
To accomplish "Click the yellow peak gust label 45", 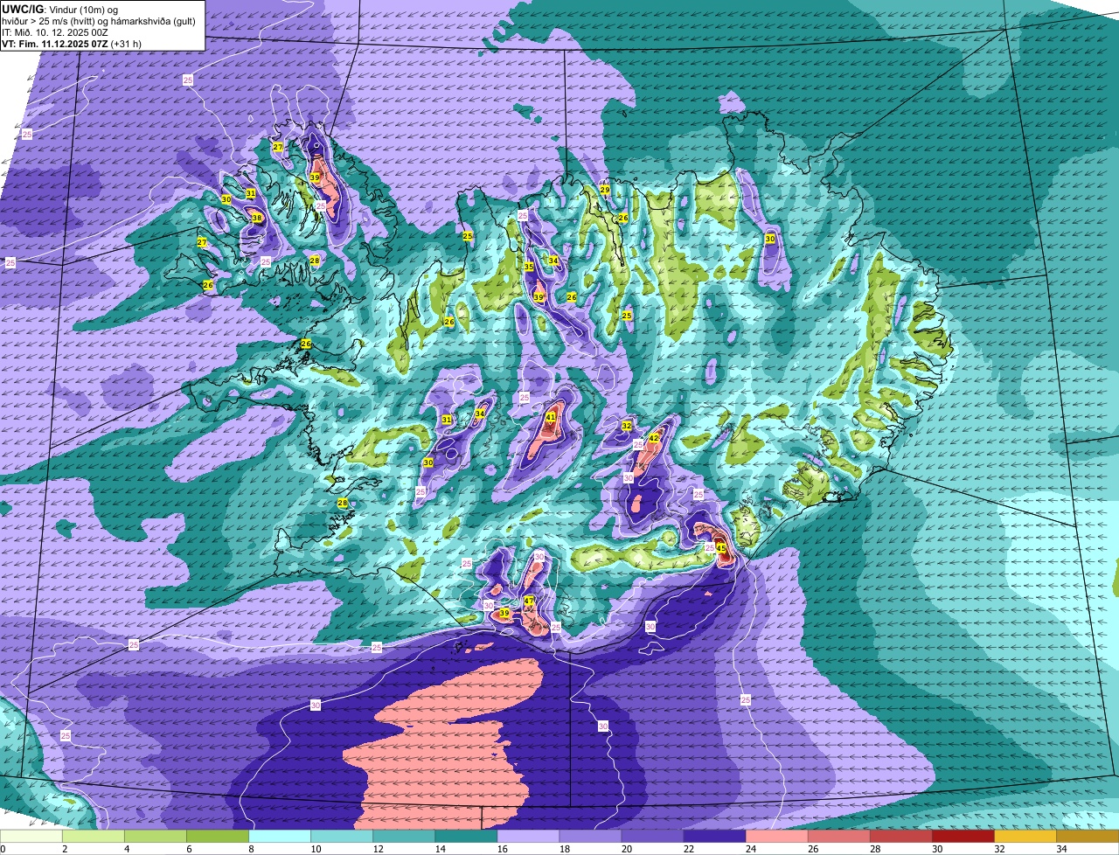I will point(721,549).
